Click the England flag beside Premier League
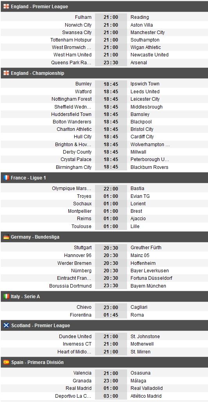This screenshot has height=402, width=208. [6, 6]
